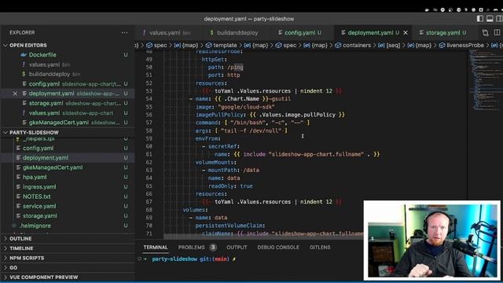Select NOTES.txt in the folder tree
The width and height of the screenshot is (503, 283).
pos(68,197)
